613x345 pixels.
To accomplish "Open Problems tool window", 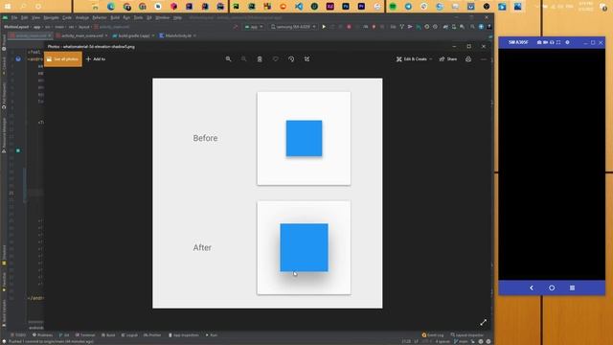I will point(42,335).
